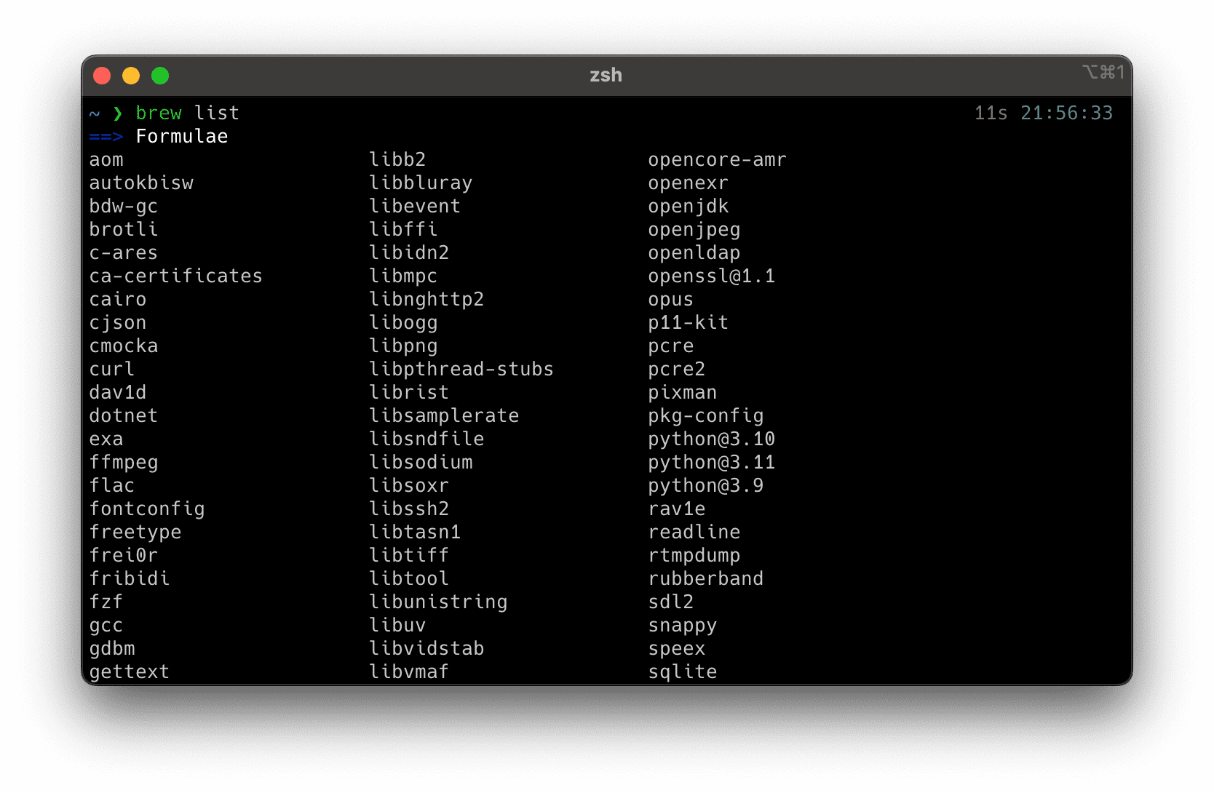Viewport: 1214px width, 793px height.
Task: Select the 'rubberband' entry
Action: coord(706,579)
